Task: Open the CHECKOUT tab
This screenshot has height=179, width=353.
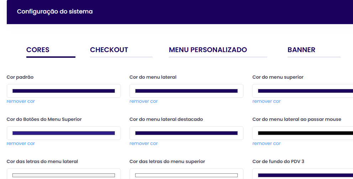Action: point(109,50)
